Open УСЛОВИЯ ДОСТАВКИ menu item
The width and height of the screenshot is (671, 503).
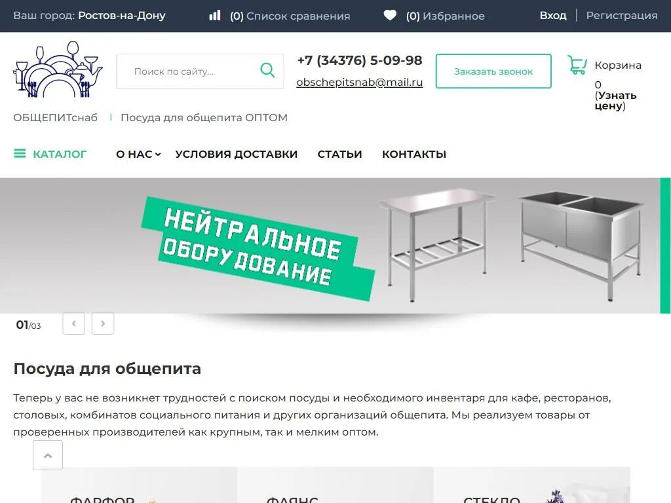(x=236, y=154)
